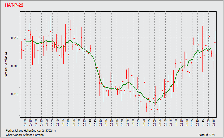The image size is (224, 138).
Task: Click the 0.010 y-axis tick label
Action: pos(15,94)
